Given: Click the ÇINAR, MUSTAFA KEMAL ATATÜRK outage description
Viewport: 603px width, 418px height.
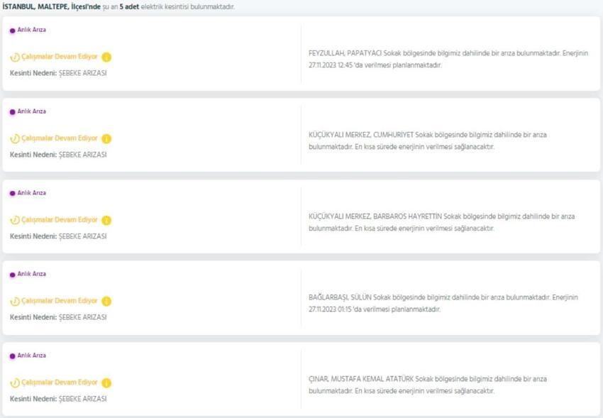Looking at the screenshot, I should pyautogui.click(x=427, y=385).
